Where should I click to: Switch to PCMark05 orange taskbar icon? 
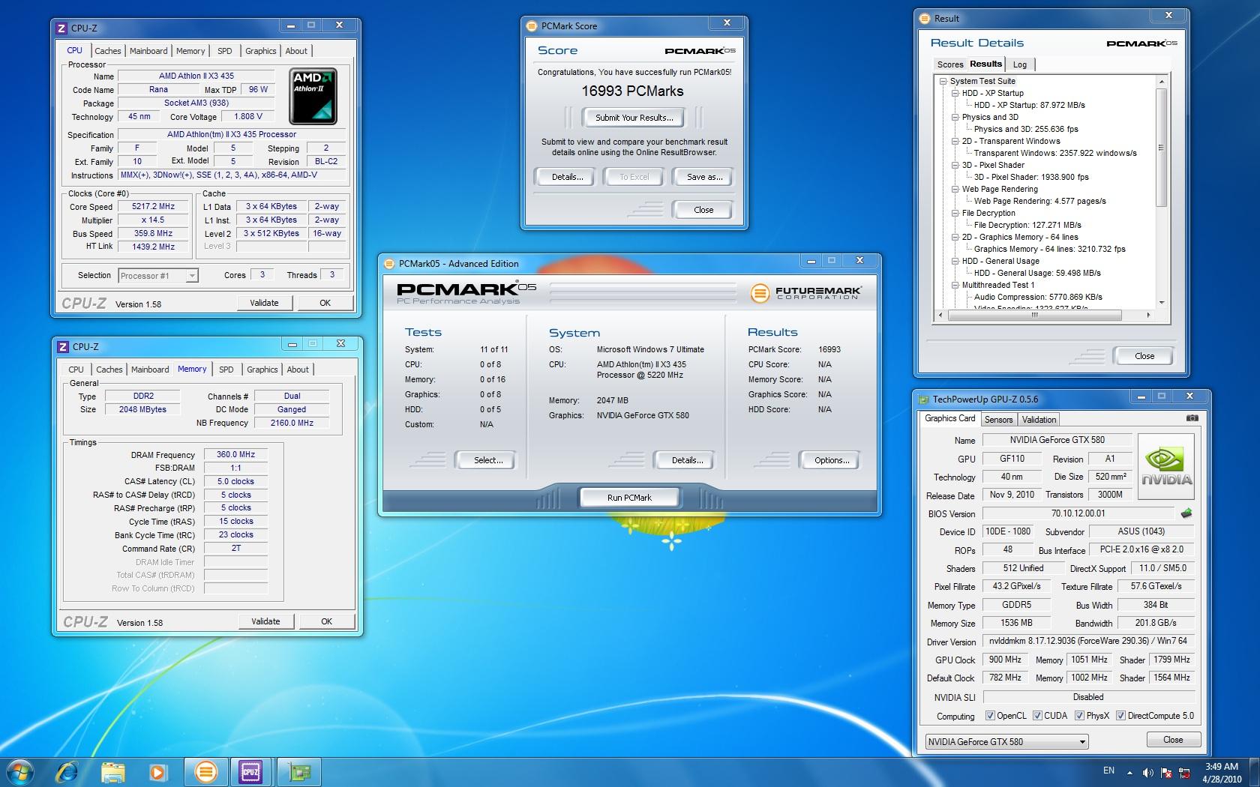tap(205, 771)
